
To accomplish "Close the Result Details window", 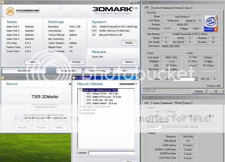I will click(138, 77).
